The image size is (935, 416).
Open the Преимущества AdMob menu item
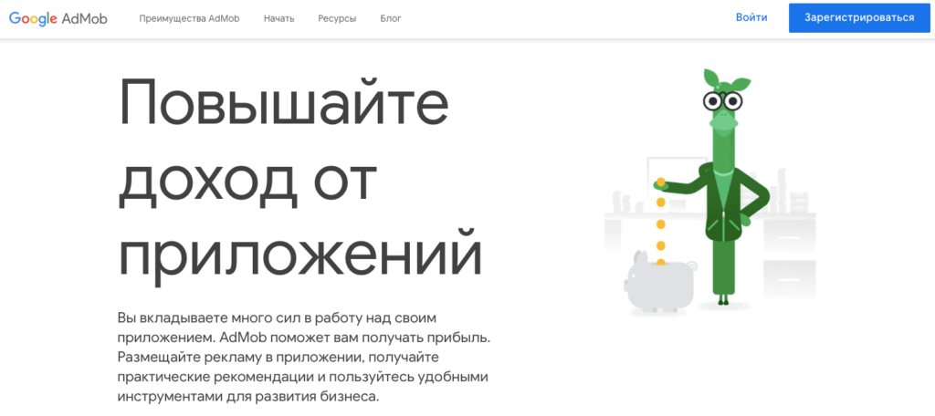[x=189, y=18]
